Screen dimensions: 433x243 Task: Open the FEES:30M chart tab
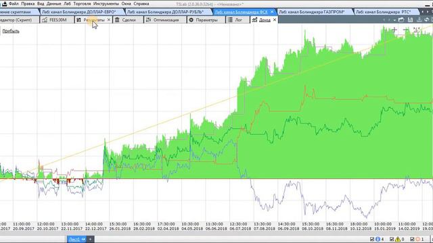pyautogui.click(x=58, y=20)
